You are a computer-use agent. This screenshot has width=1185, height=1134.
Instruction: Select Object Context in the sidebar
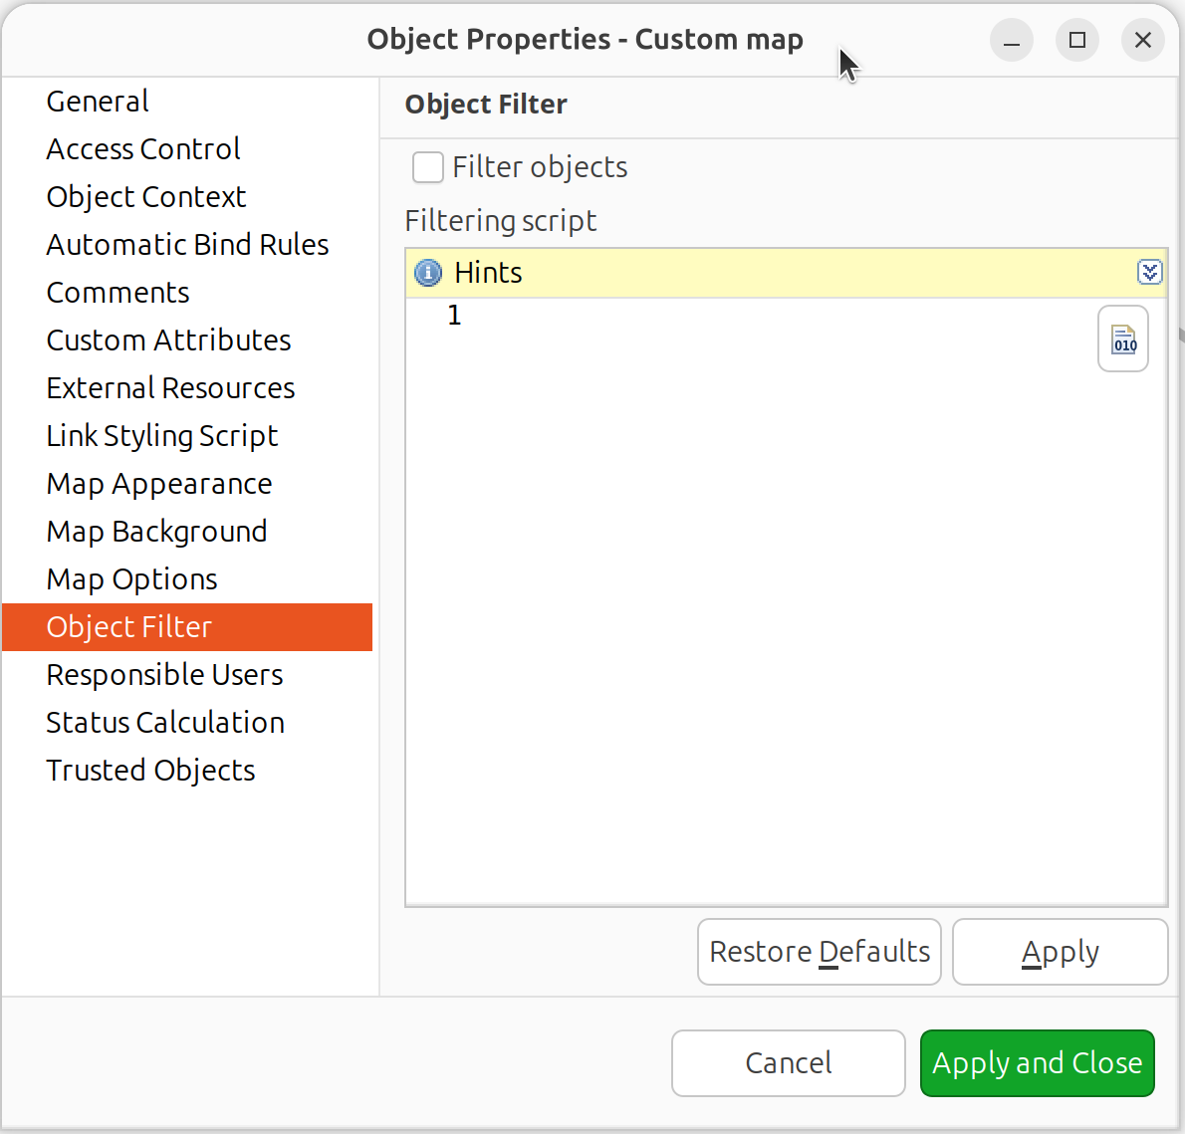[145, 196]
